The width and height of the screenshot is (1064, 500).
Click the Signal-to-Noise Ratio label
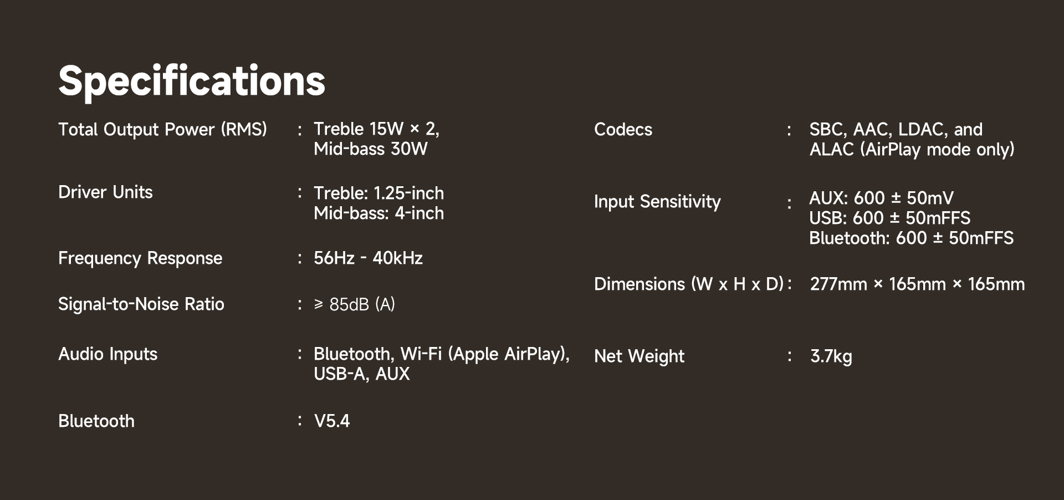coord(141,304)
